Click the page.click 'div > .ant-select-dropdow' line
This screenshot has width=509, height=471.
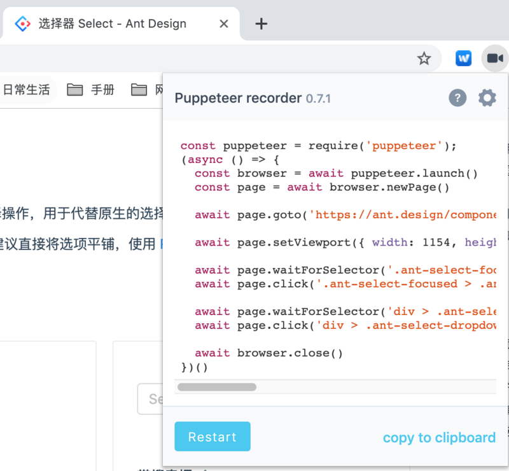(345, 325)
